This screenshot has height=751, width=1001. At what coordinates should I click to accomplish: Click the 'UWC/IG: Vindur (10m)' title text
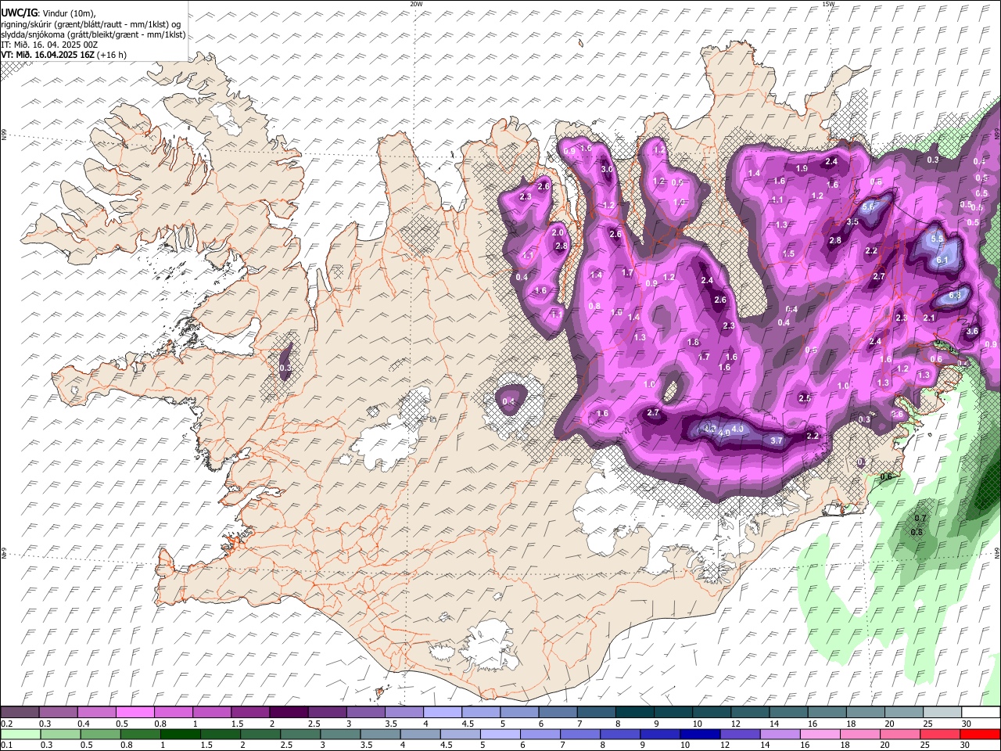point(48,13)
